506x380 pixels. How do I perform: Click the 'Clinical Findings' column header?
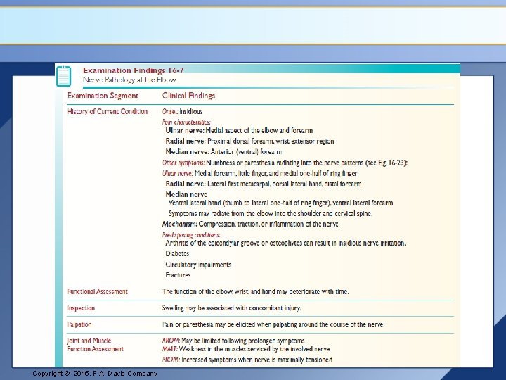point(188,96)
